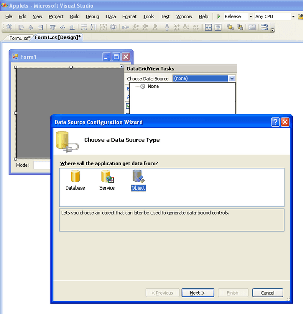Click the Next button in wizard
Screen dimensions: 303x314
click(x=197, y=293)
